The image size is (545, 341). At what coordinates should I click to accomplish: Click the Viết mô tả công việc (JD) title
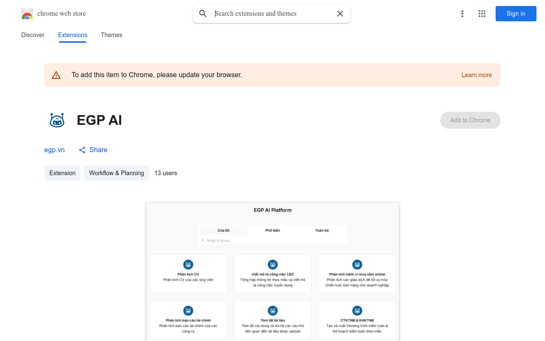(x=272, y=275)
